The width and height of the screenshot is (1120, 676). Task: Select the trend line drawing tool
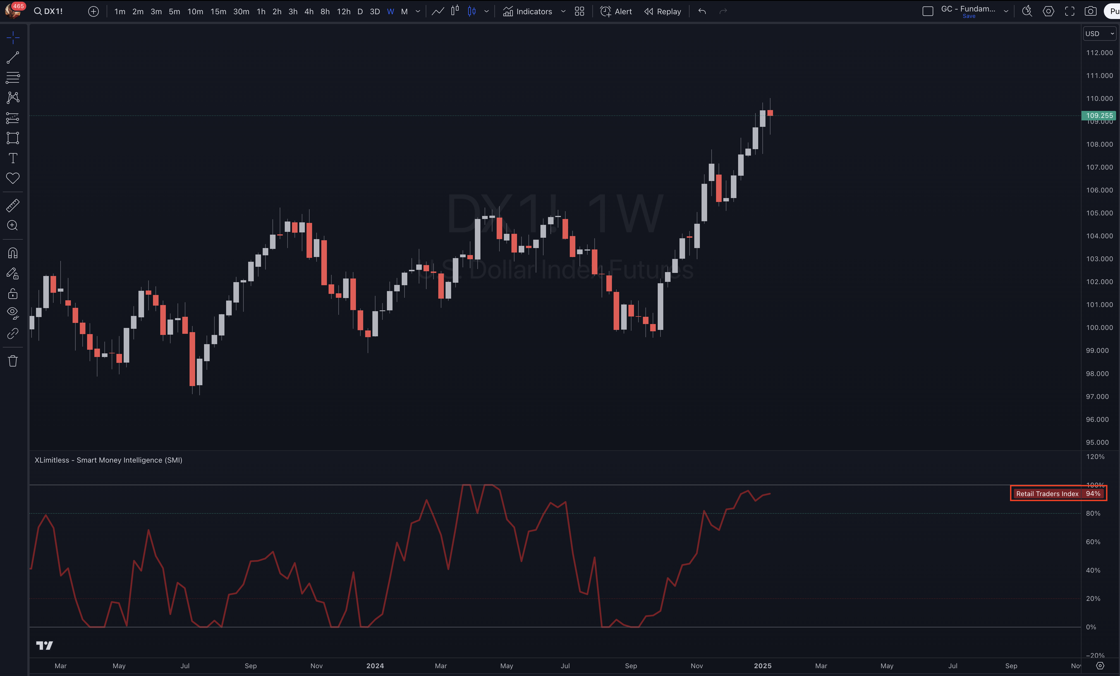tap(13, 58)
